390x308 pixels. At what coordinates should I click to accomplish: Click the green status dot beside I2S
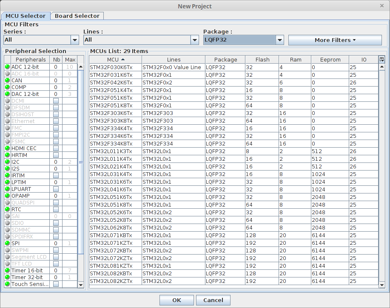coord(8,168)
